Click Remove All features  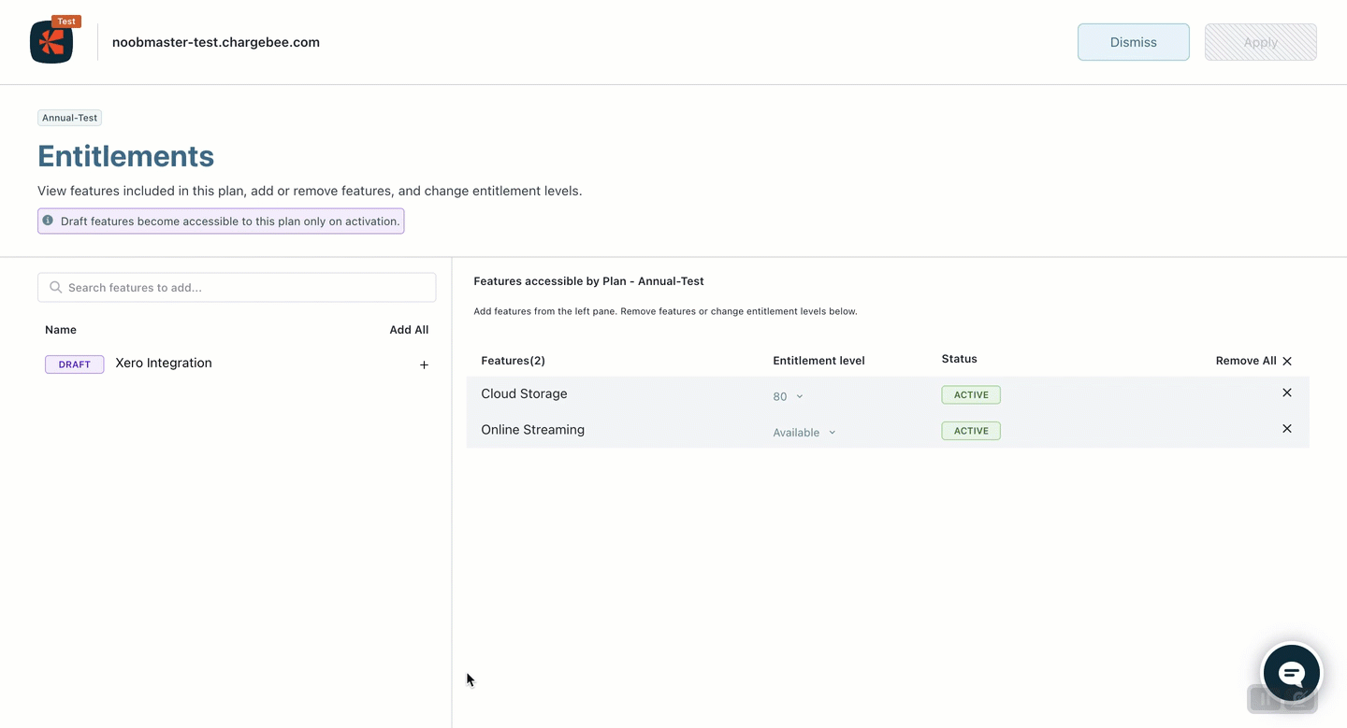pos(1253,361)
